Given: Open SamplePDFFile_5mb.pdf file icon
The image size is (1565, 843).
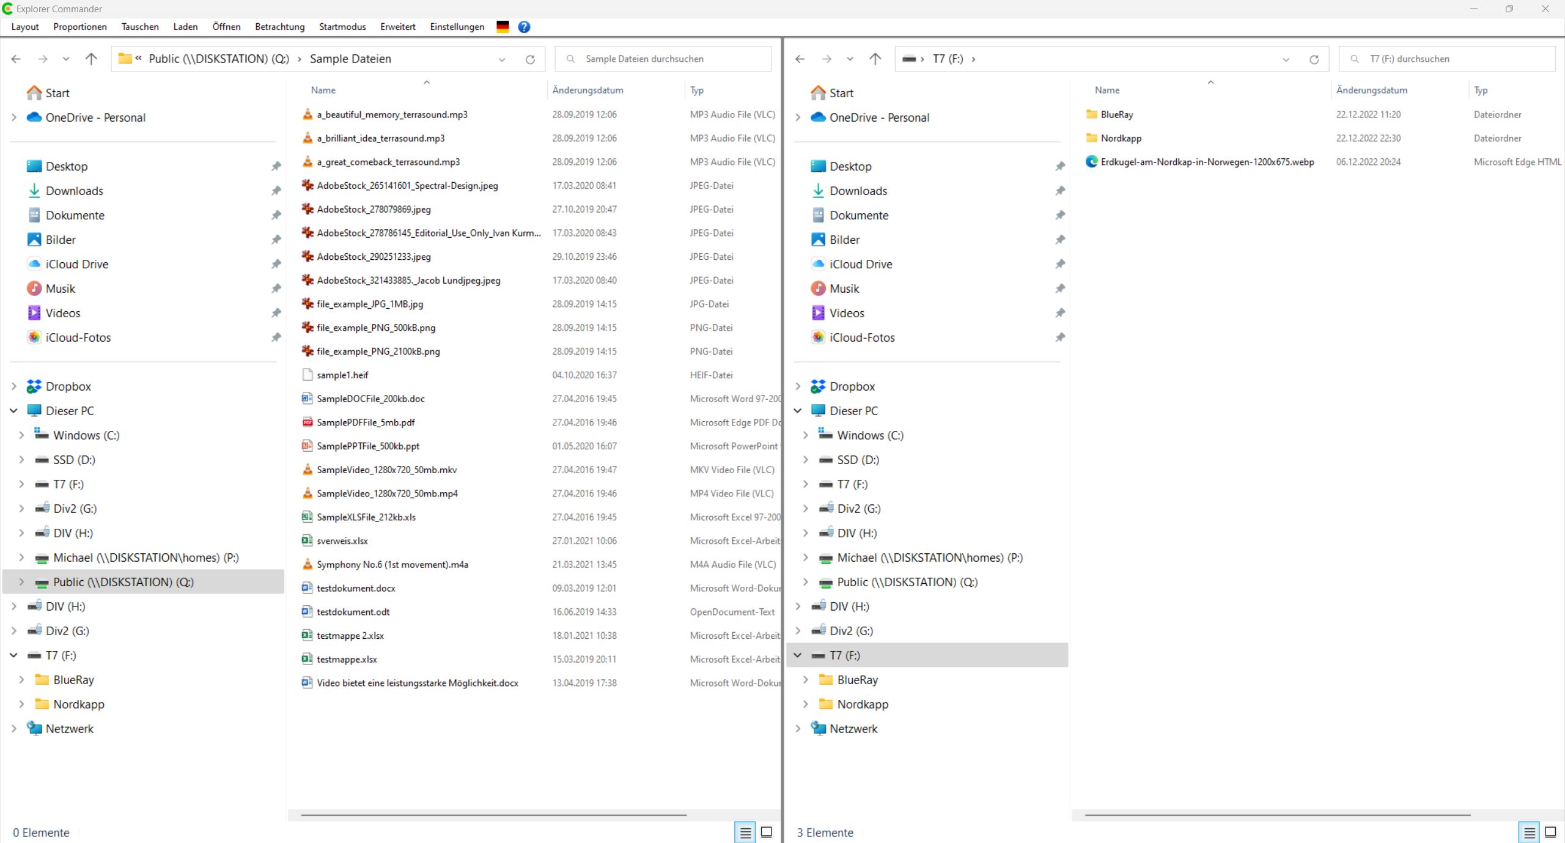Looking at the screenshot, I should [307, 422].
